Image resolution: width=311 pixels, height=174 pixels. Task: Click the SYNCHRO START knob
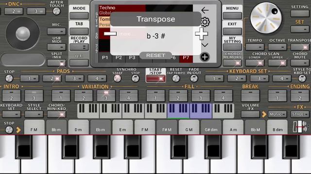117,78
